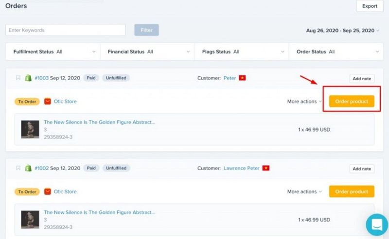This screenshot has width=389, height=239.
Task: Click Export button
Action: [370, 6]
